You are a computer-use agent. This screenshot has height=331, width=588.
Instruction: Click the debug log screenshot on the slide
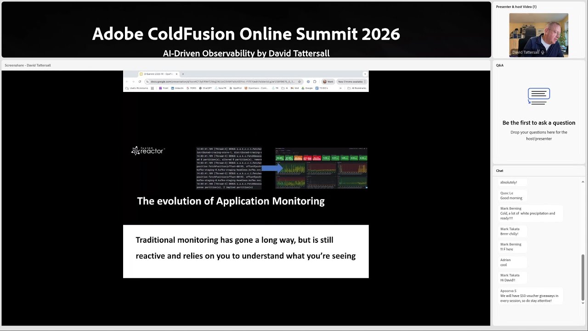[229, 168]
